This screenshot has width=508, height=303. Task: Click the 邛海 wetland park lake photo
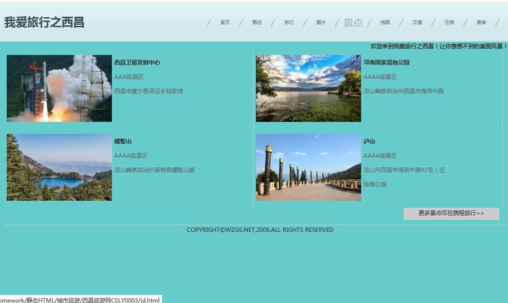[x=308, y=88]
